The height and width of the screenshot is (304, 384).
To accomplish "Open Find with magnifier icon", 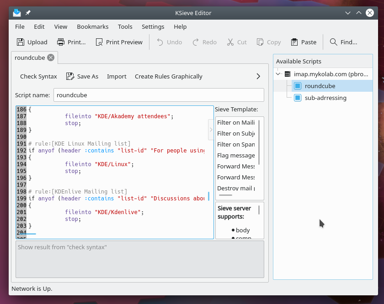I will point(334,42).
